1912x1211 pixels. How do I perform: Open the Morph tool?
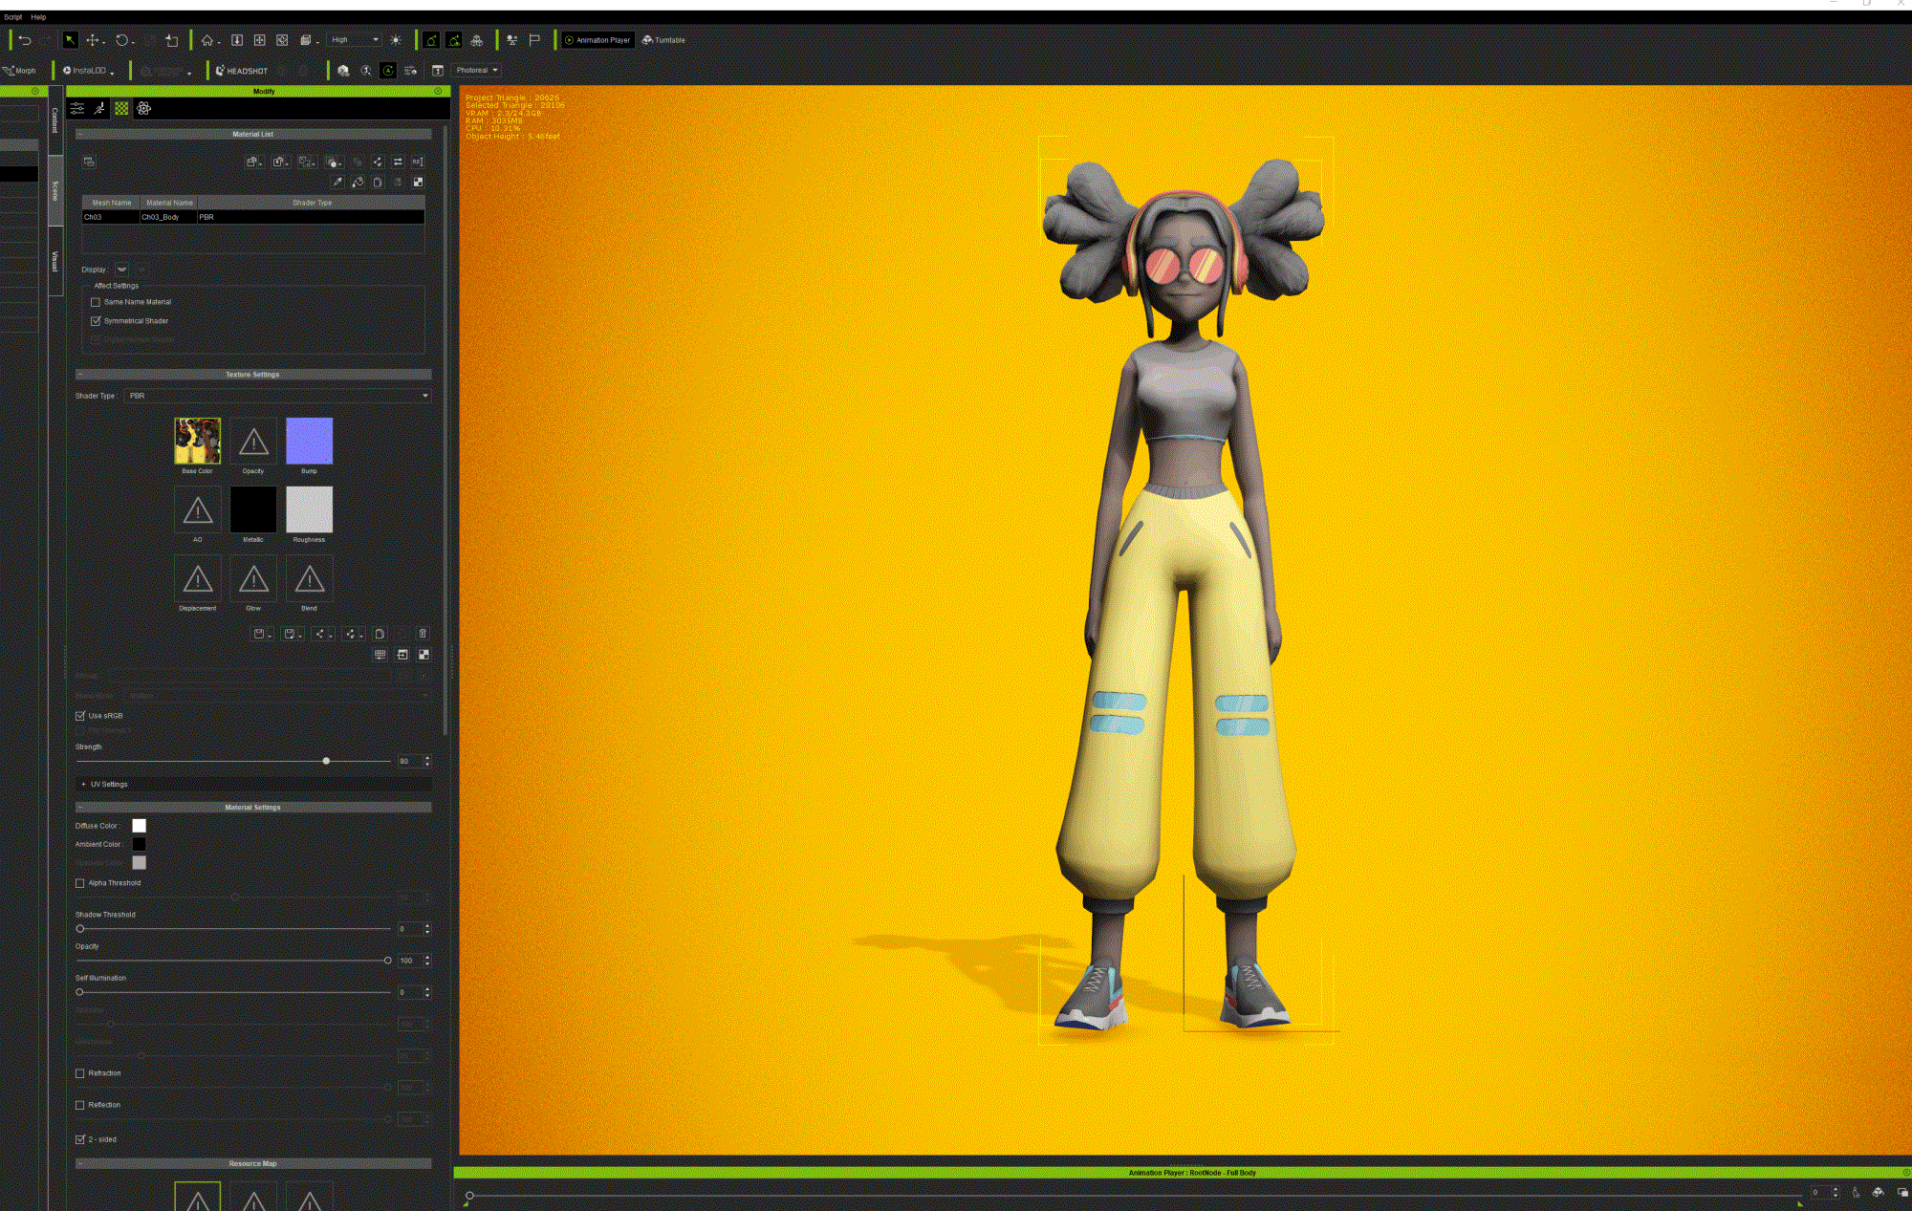(x=19, y=71)
